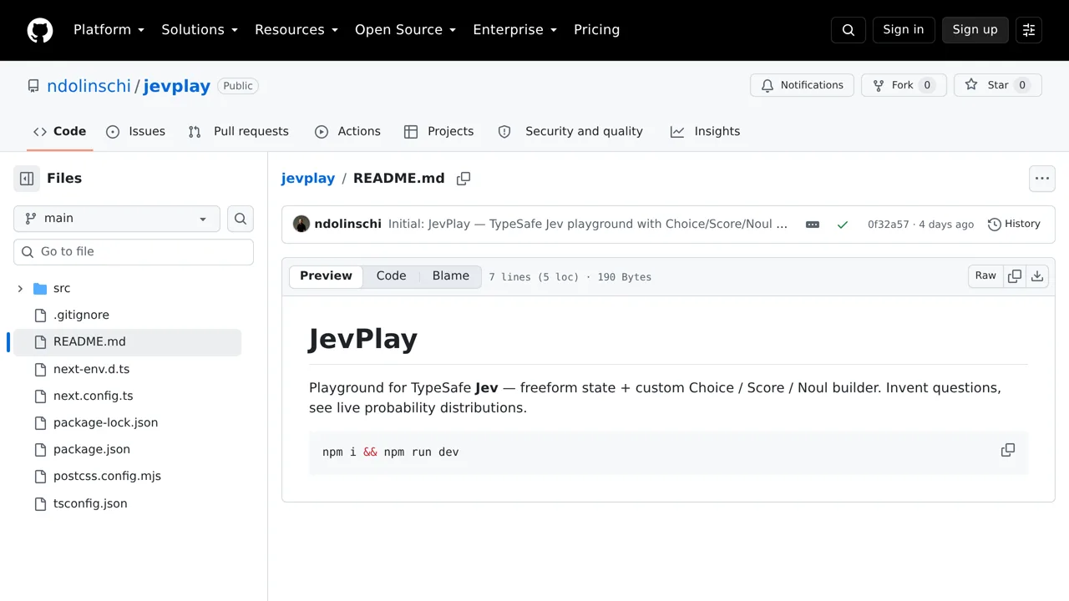Open package-lock.json file
The height and width of the screenshot is (601, 1069).
[x=105, y=422]
